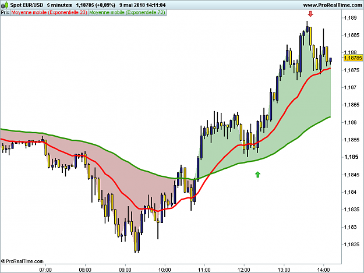Click the yellow 1,18785 current price tag
This screenshot has height=273, width=364.
tap(353, 58)
